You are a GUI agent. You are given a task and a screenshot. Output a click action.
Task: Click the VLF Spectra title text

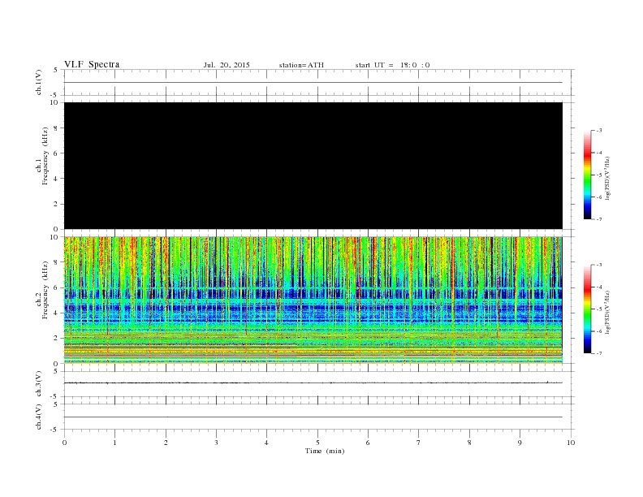tap(92, 64)
